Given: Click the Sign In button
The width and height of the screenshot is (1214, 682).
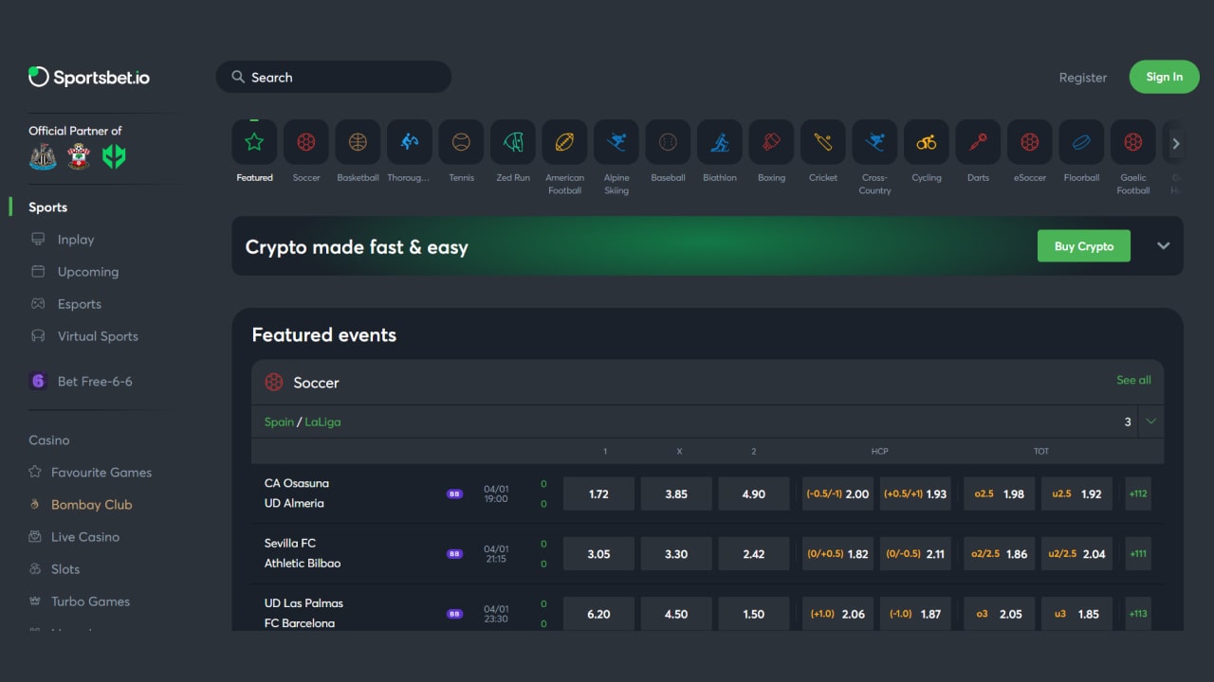Looking at the screenshot, I should click(x=1164, y=77).
